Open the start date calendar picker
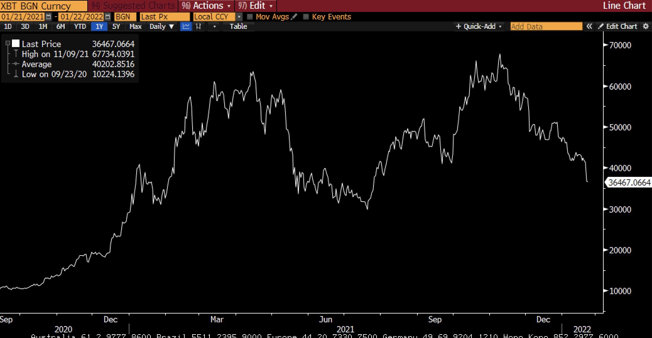 [x=48, y=17]
